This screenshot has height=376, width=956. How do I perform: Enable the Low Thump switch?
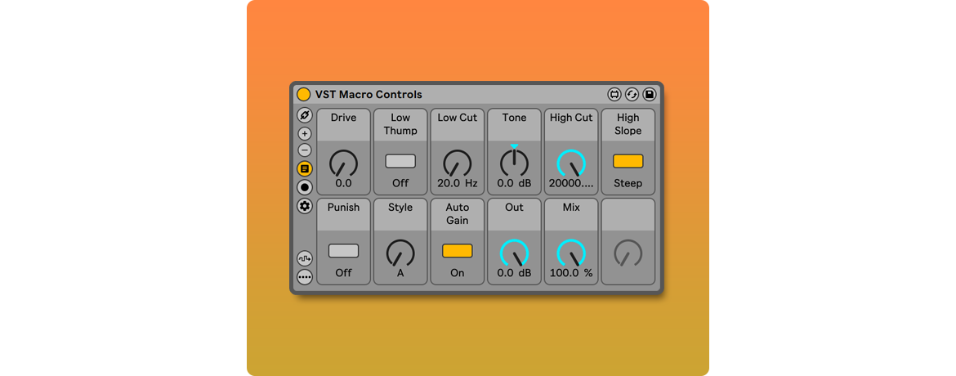(400, 161)
